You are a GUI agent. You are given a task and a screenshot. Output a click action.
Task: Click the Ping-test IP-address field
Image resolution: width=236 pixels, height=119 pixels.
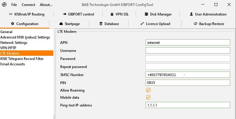pyautogui.click(x=188, y=105)
